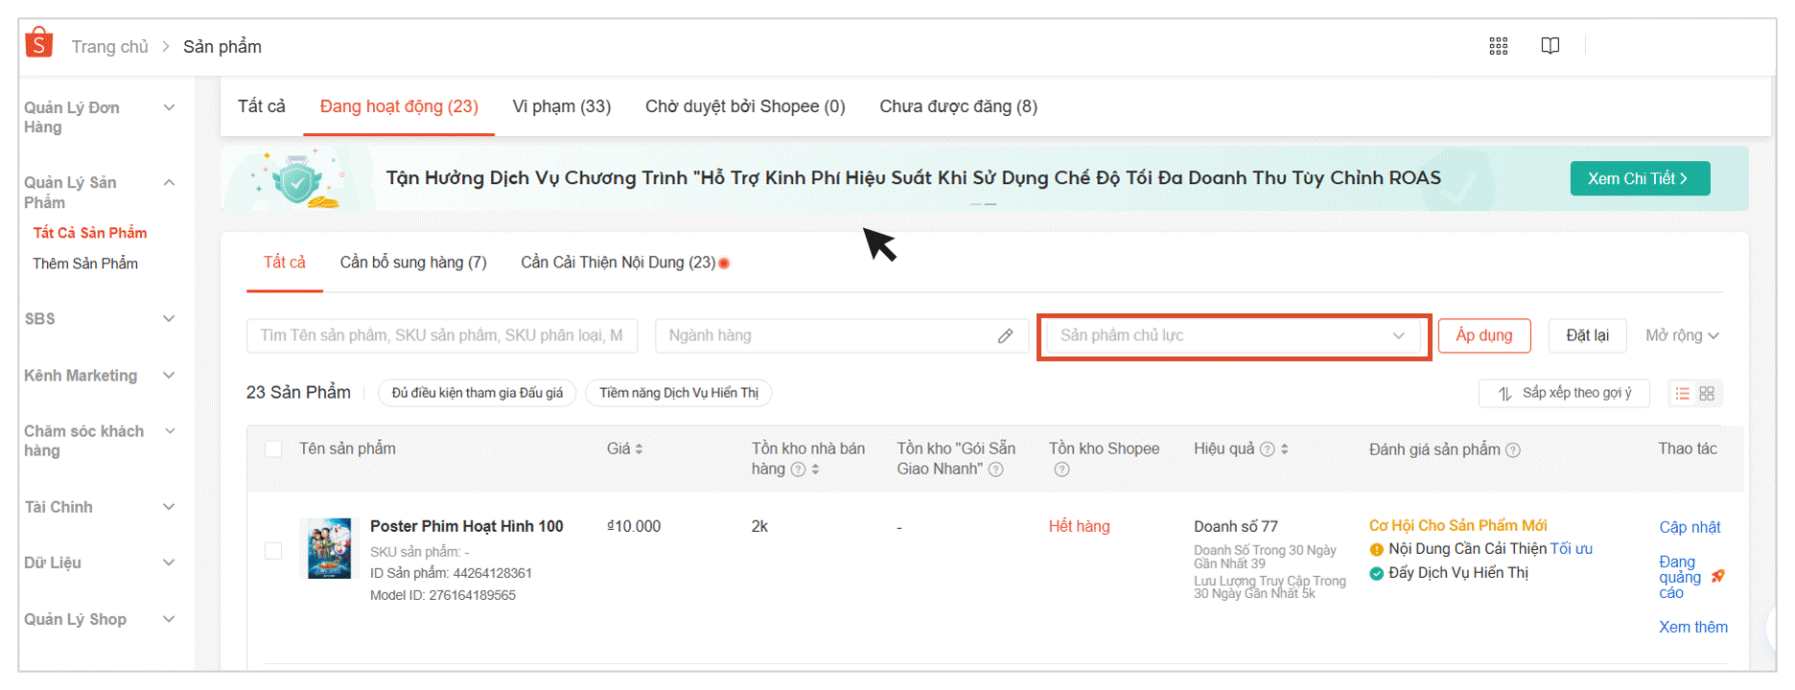Click help icon next to Hiệu quả
Viewport: 1795px width, 690px height.
[x=1267, y=449]
